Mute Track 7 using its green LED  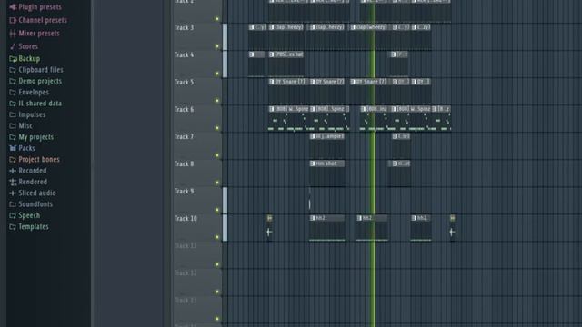[x=217, y=155]
